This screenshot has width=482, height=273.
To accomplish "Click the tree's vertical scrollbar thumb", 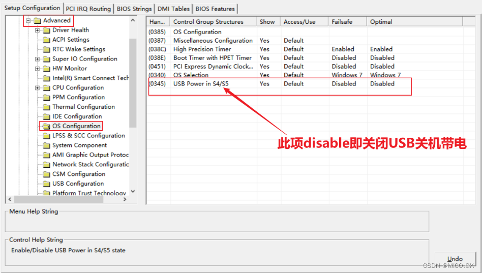I will [133, 83].
